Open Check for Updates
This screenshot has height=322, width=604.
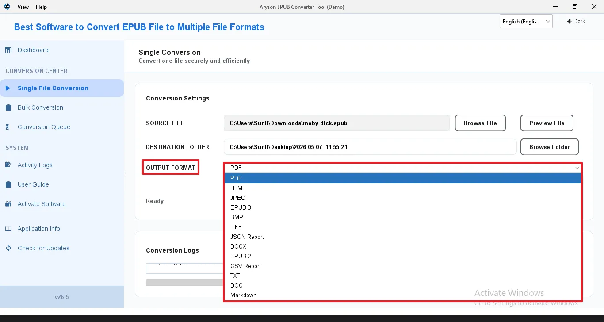tap(62, 248)
